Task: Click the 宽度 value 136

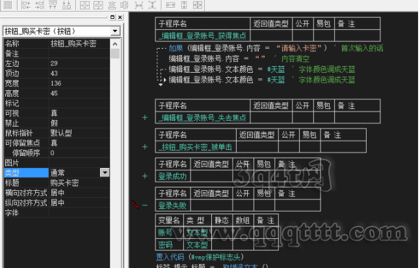Action: [x=56, y=83]
